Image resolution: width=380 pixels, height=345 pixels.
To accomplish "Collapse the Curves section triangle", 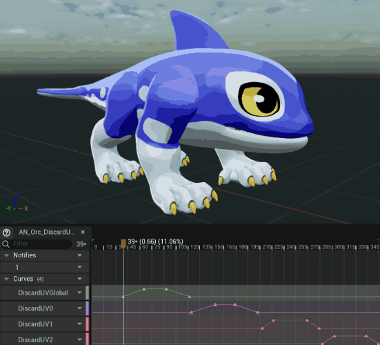I will 6,279.
